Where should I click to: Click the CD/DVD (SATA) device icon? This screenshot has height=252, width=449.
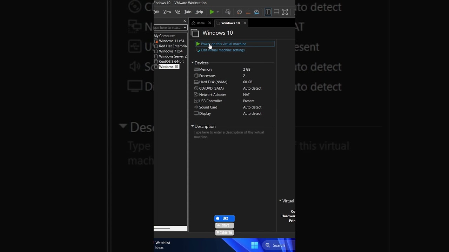[x=196, y=88]
